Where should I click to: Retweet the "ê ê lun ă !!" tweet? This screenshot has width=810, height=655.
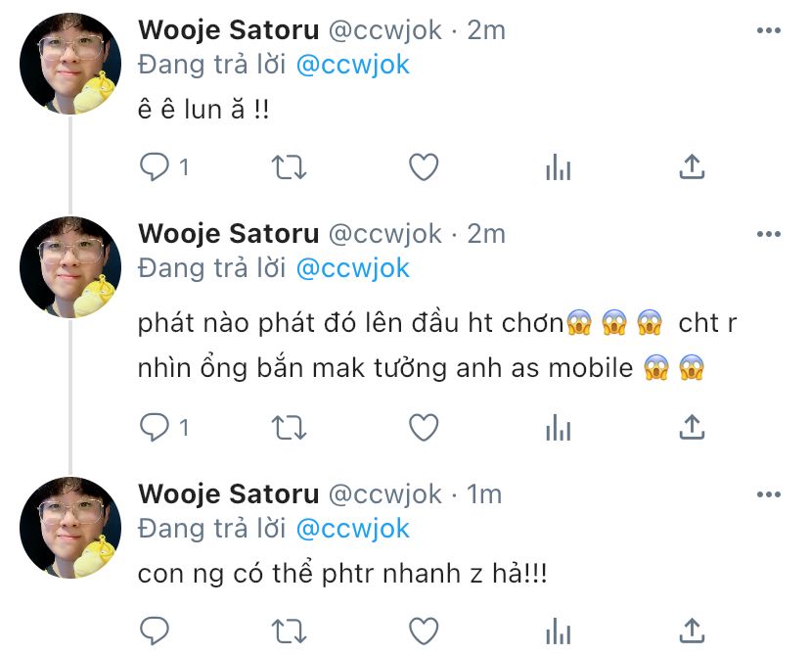tap(290, 167)
